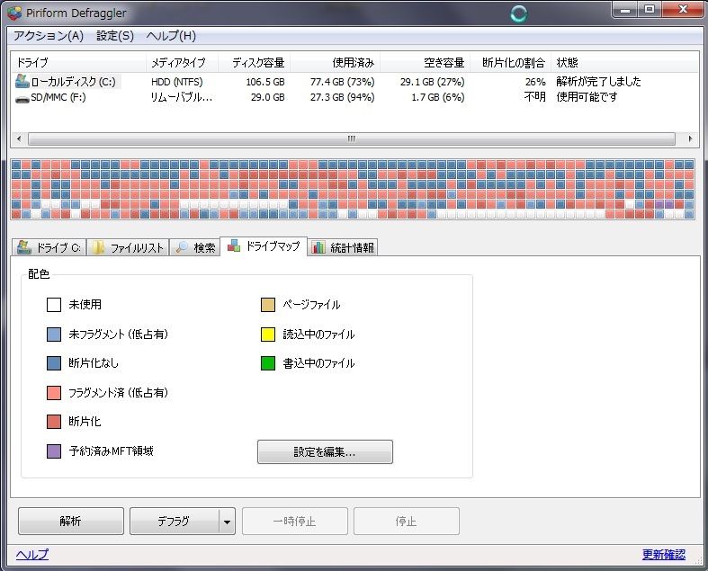The image size is (708, 571).
Task: Click the 106.5 GB capacity cell
Action: pyautogui.click(x=265, y=82)
